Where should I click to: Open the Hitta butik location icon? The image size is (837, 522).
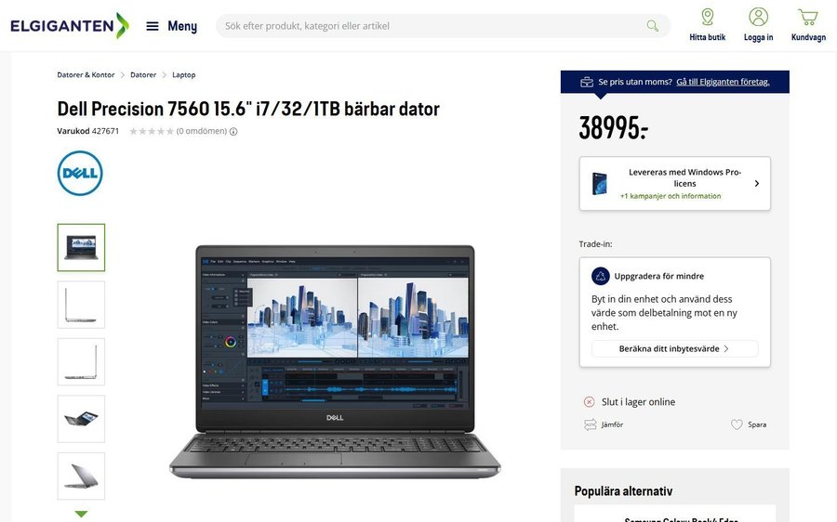[x=708, y=17]
